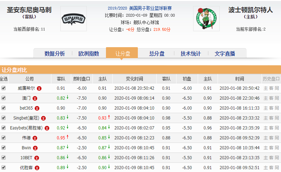Open 主 history odds for 澳门
The width and height of the screenshot is (281, 172).
(x=266, y=98)
